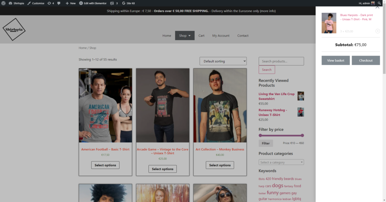The image size is (386, 202).
Task: Click Edit with Elementor
Action: click(x=93, y=3)
